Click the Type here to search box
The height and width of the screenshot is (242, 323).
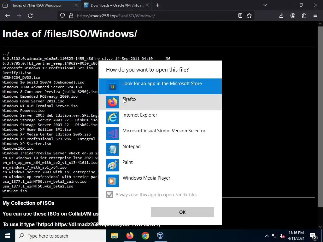[61, 236]
